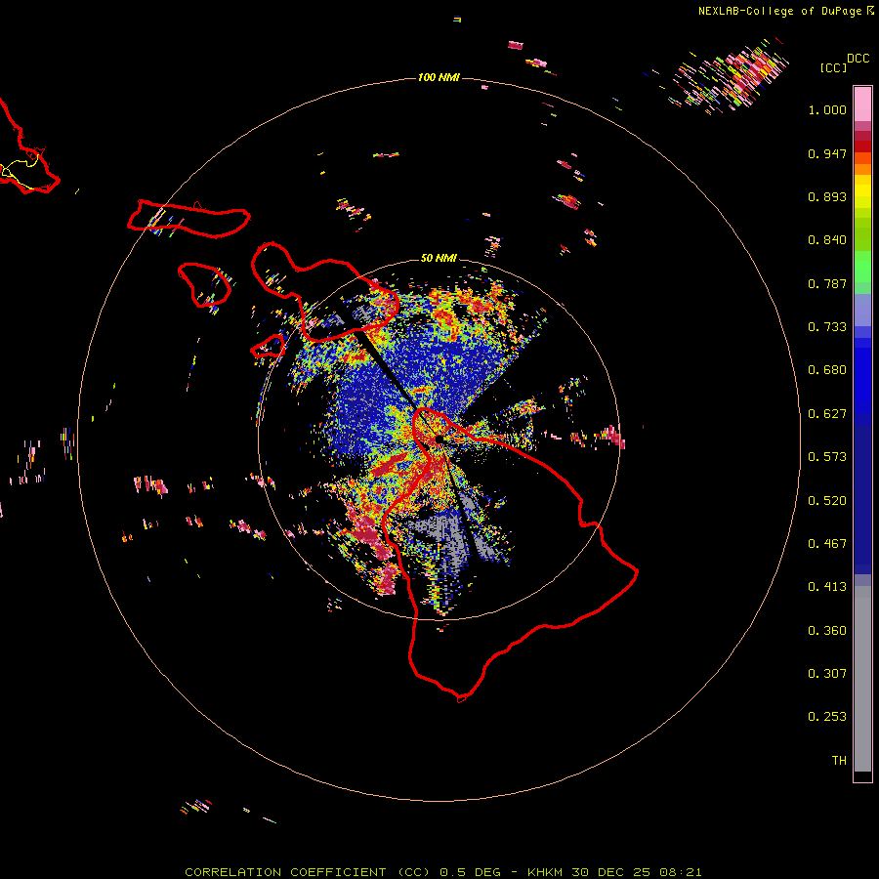This screenshot has height=879, width=879.
Task: Click the radar site center dot
Action: [439, 439]
